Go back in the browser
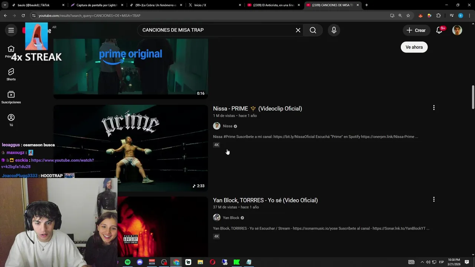 point(5,16)
